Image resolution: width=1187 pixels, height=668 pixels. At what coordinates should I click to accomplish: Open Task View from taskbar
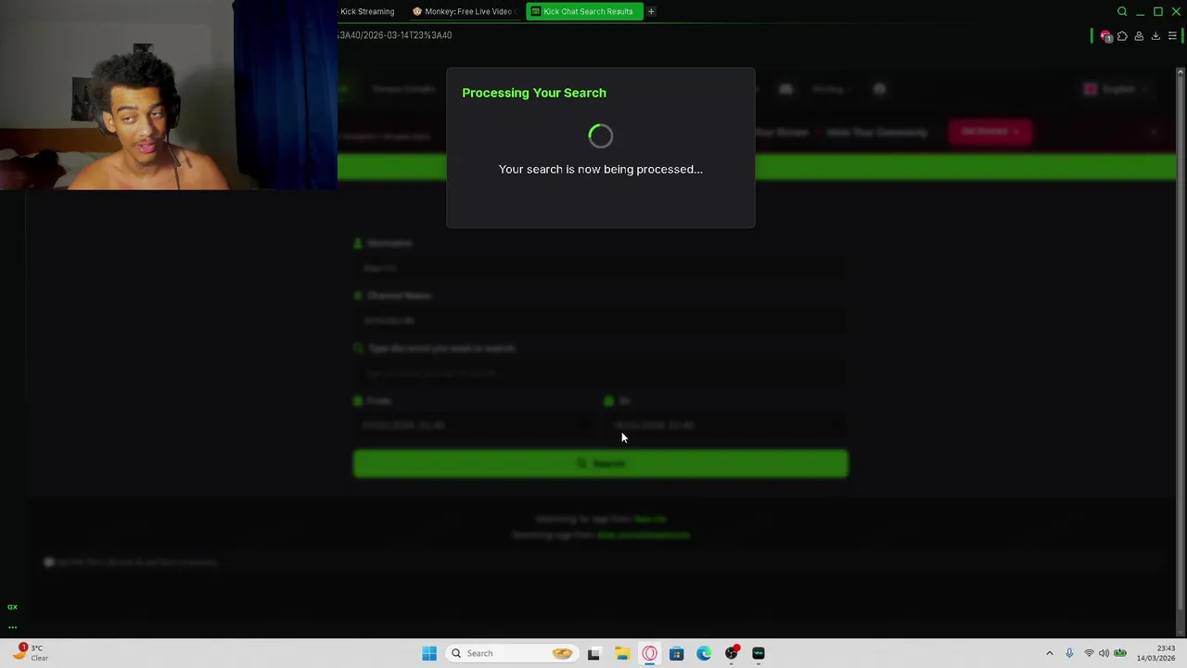coord(594,653)
